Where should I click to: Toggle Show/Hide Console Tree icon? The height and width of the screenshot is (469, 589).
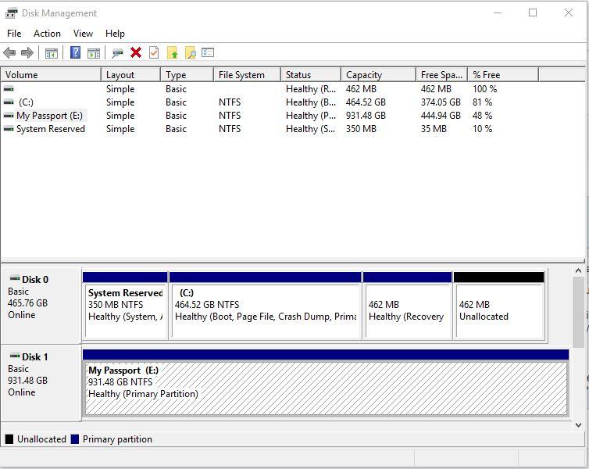point(52,53)
